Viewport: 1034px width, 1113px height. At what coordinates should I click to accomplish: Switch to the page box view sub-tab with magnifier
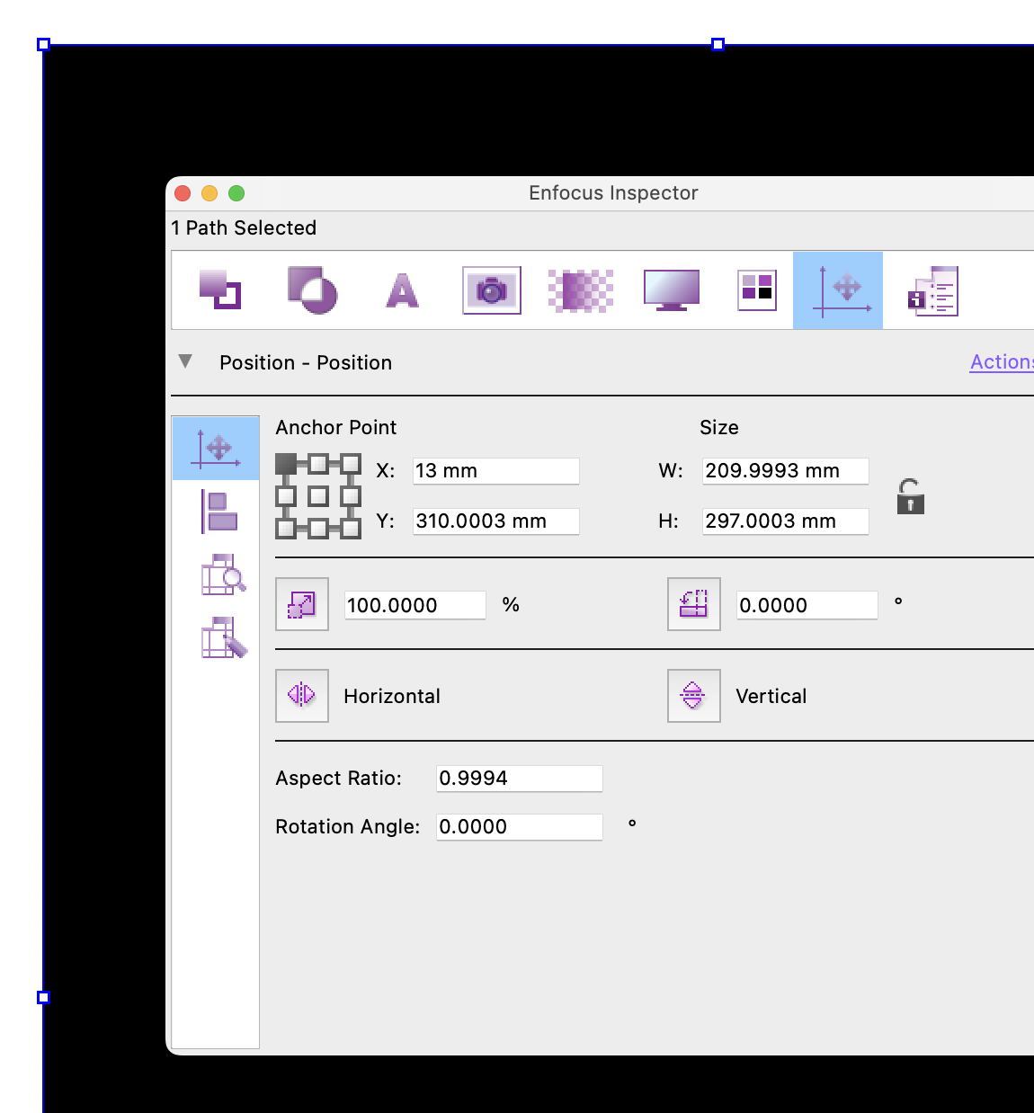pos(223,574)
